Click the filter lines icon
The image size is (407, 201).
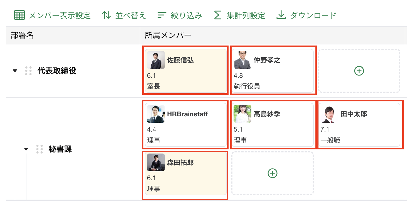[x=162, y=15]
